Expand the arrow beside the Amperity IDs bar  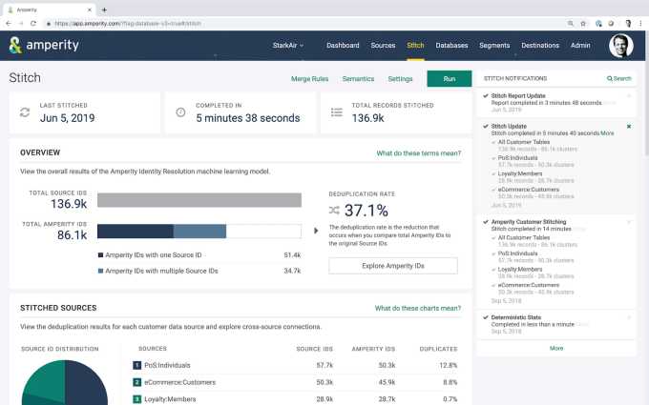tap(316, 231)
